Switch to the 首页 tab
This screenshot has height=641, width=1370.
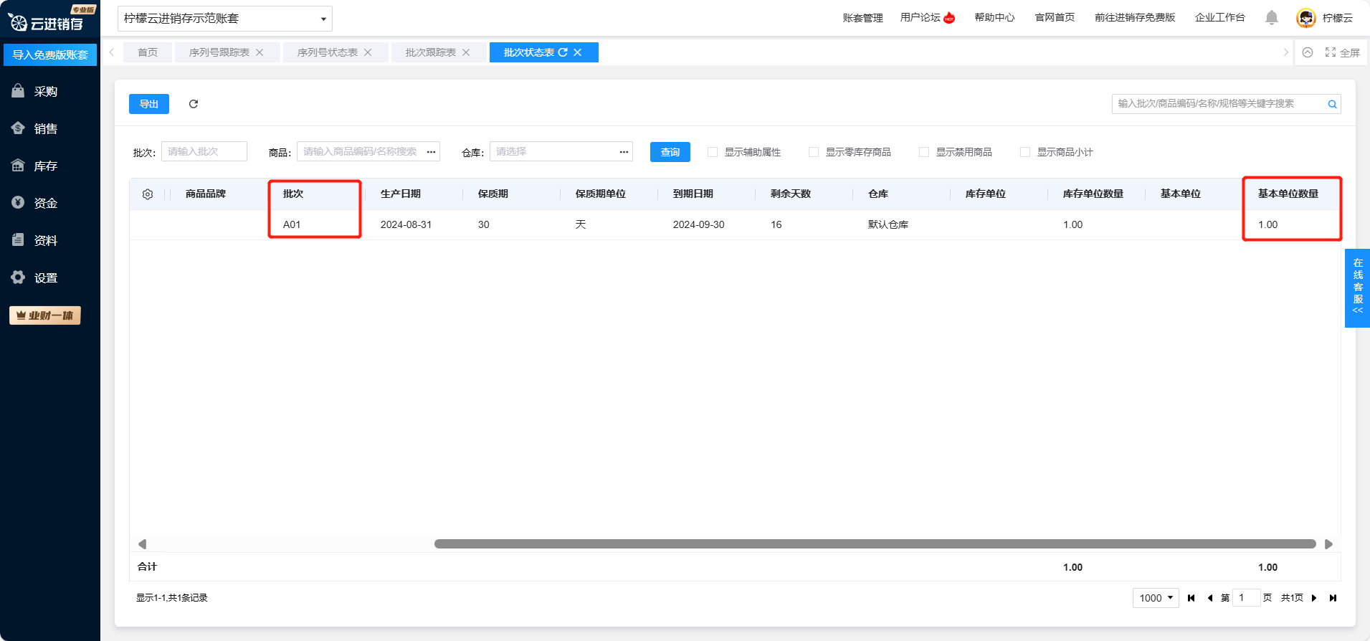click(x=148, y=52)
